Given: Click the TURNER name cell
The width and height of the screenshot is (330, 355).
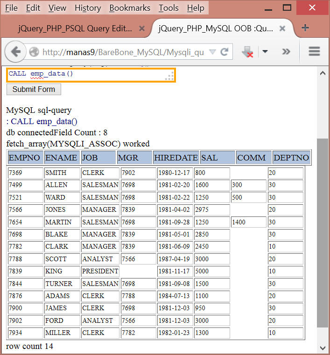Looking at the screenshot, I should pyautogui.click(x=62, y=284).
